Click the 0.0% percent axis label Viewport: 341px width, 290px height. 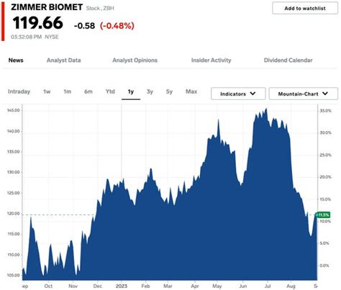pyautogui.click(x=324, y=266)
